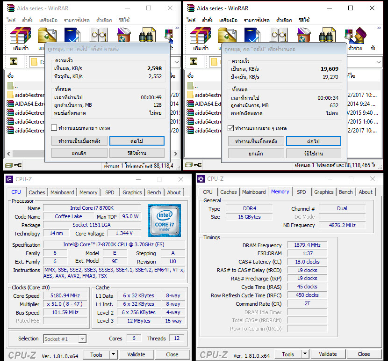Image resolution: width=388 pixels, height=361 pixels.
Task: Click the Find binoculars icon in right WinRAR toolbar
Action: pyautogui.click(x=328, y=35)
